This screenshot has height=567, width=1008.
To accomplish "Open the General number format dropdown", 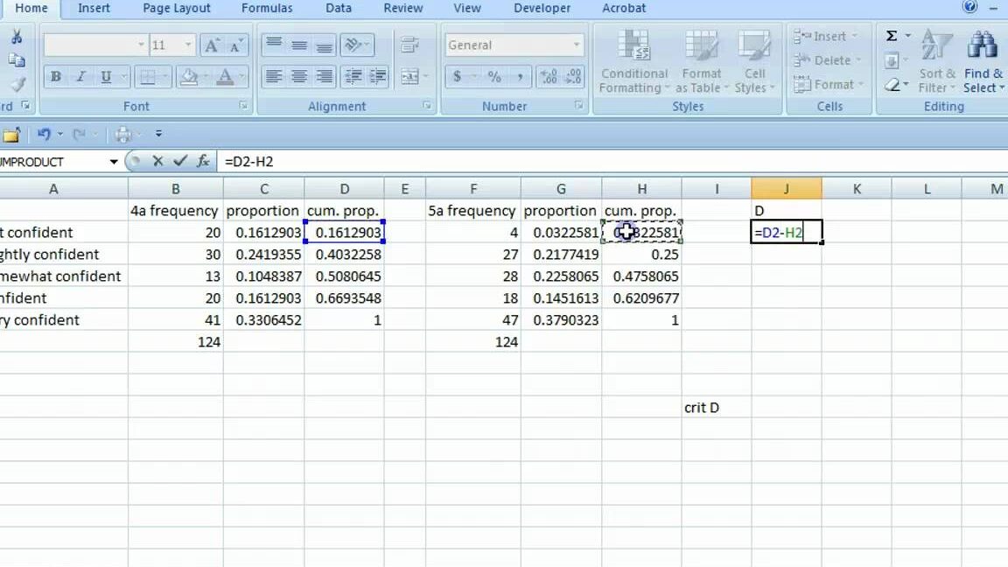I will click(x=576, y=45).
